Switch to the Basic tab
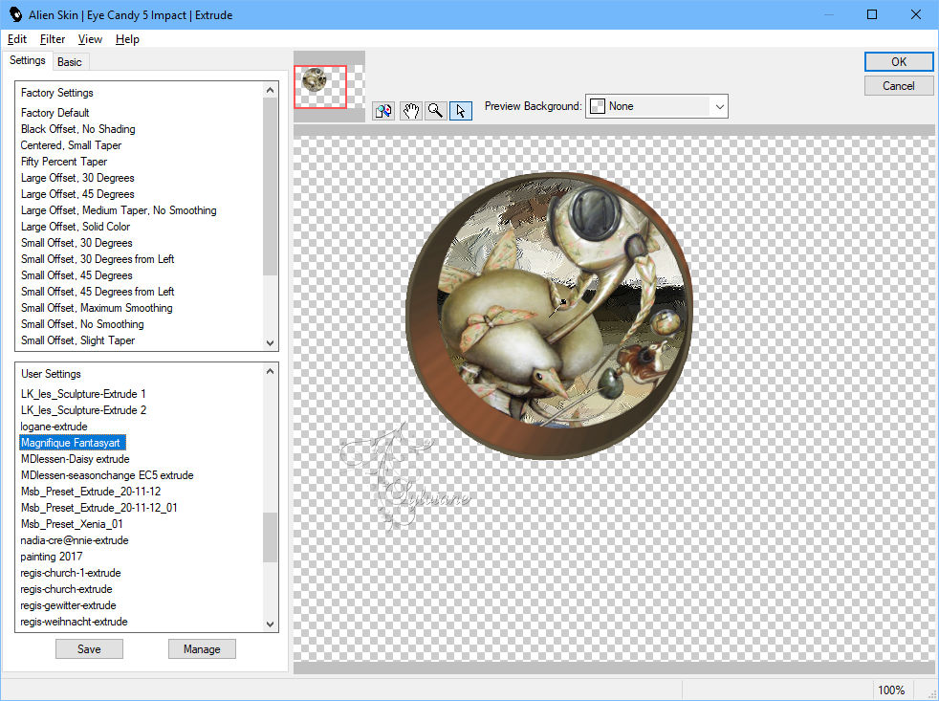 [x=70, y=62]
